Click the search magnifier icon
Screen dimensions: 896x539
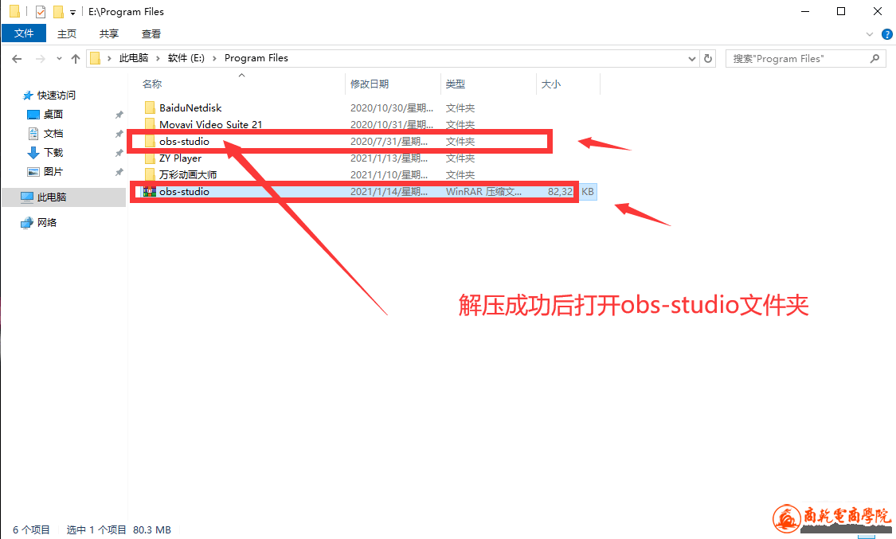(x=874, y=58)
